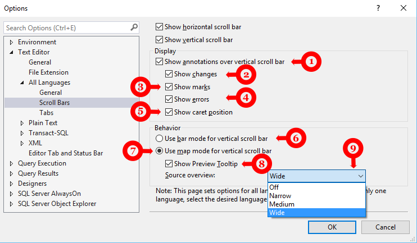Select Use map mode radio button
Viewport: 417px width, 243px height.
coord(160,151)
